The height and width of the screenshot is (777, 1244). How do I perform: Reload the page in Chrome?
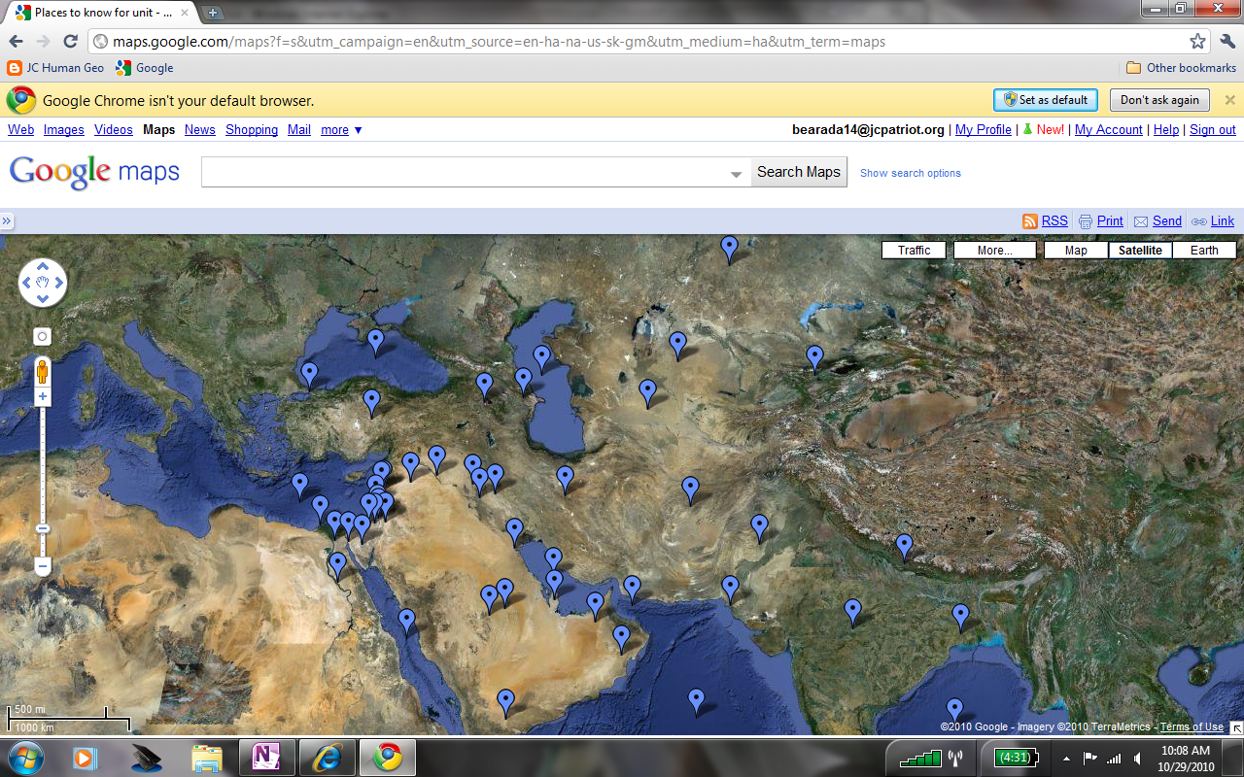(x=70, y=42)
